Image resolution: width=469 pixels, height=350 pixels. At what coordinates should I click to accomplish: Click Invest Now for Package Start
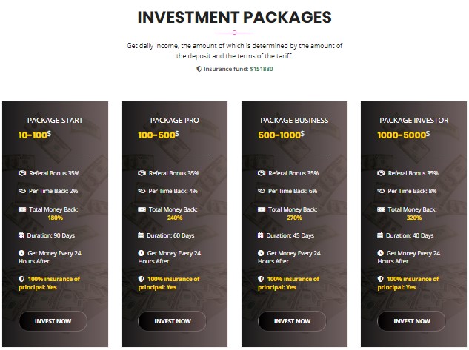[53, 321]
